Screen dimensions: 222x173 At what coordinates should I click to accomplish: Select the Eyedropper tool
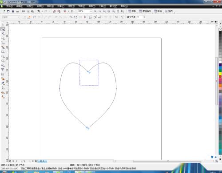tap(3, 83)
